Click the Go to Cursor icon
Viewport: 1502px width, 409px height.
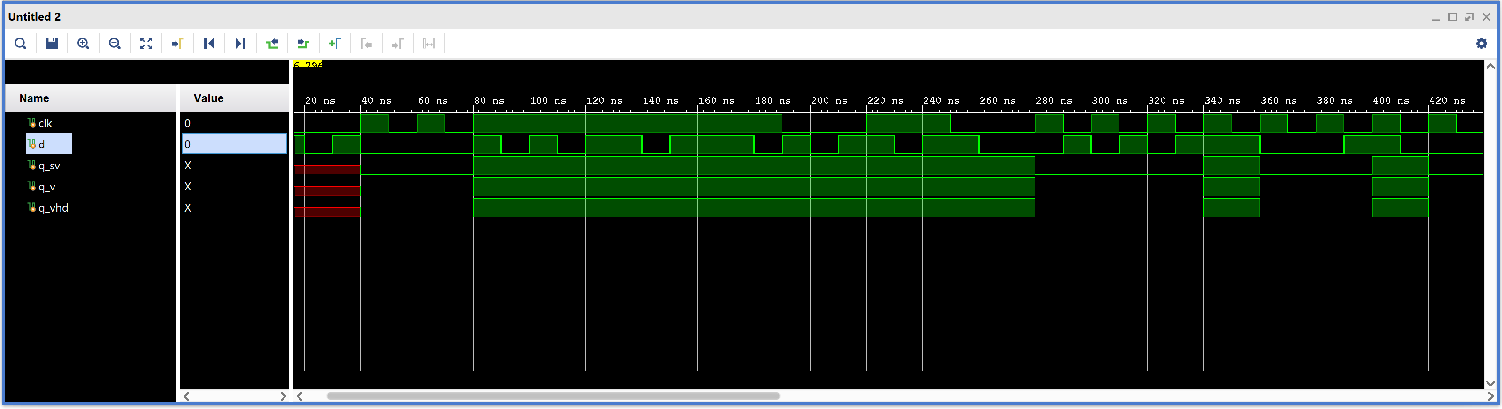click(178, 44)
